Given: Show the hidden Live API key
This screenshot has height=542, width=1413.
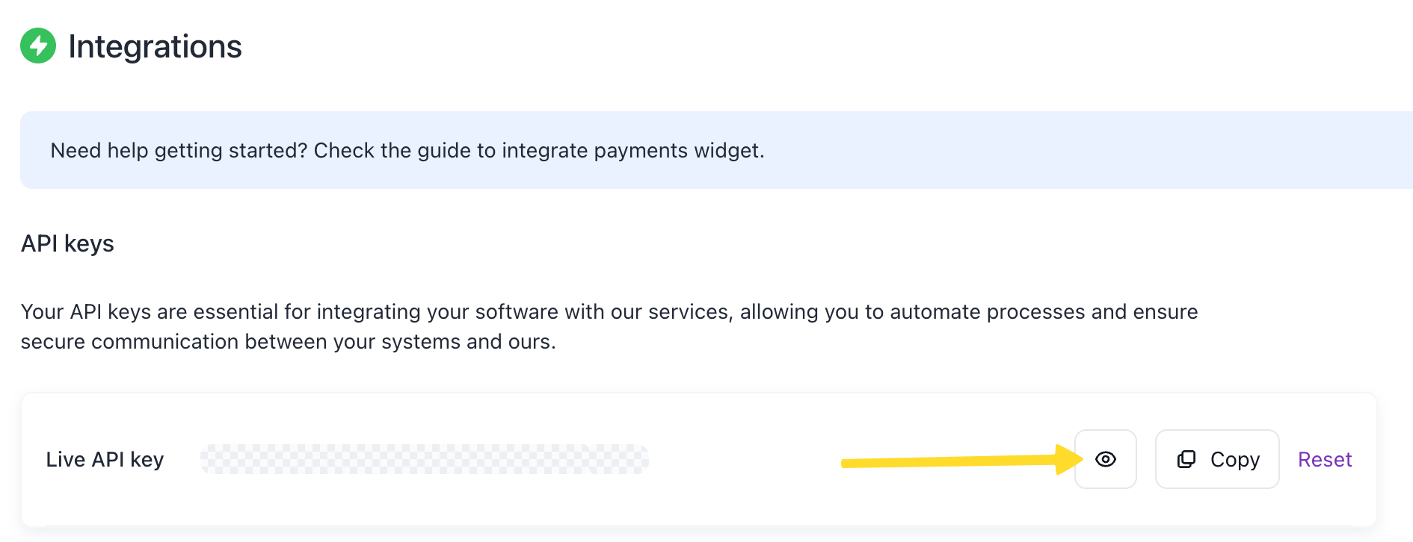Looking at the screenshot, I should click(1105, 459).
